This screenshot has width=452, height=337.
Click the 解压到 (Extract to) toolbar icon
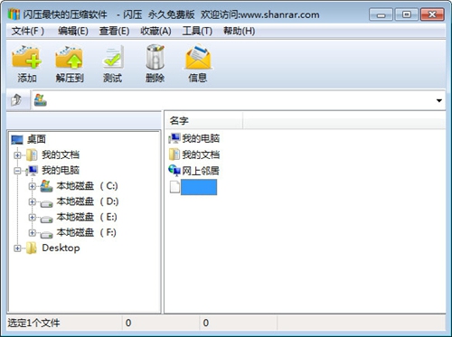70,57
